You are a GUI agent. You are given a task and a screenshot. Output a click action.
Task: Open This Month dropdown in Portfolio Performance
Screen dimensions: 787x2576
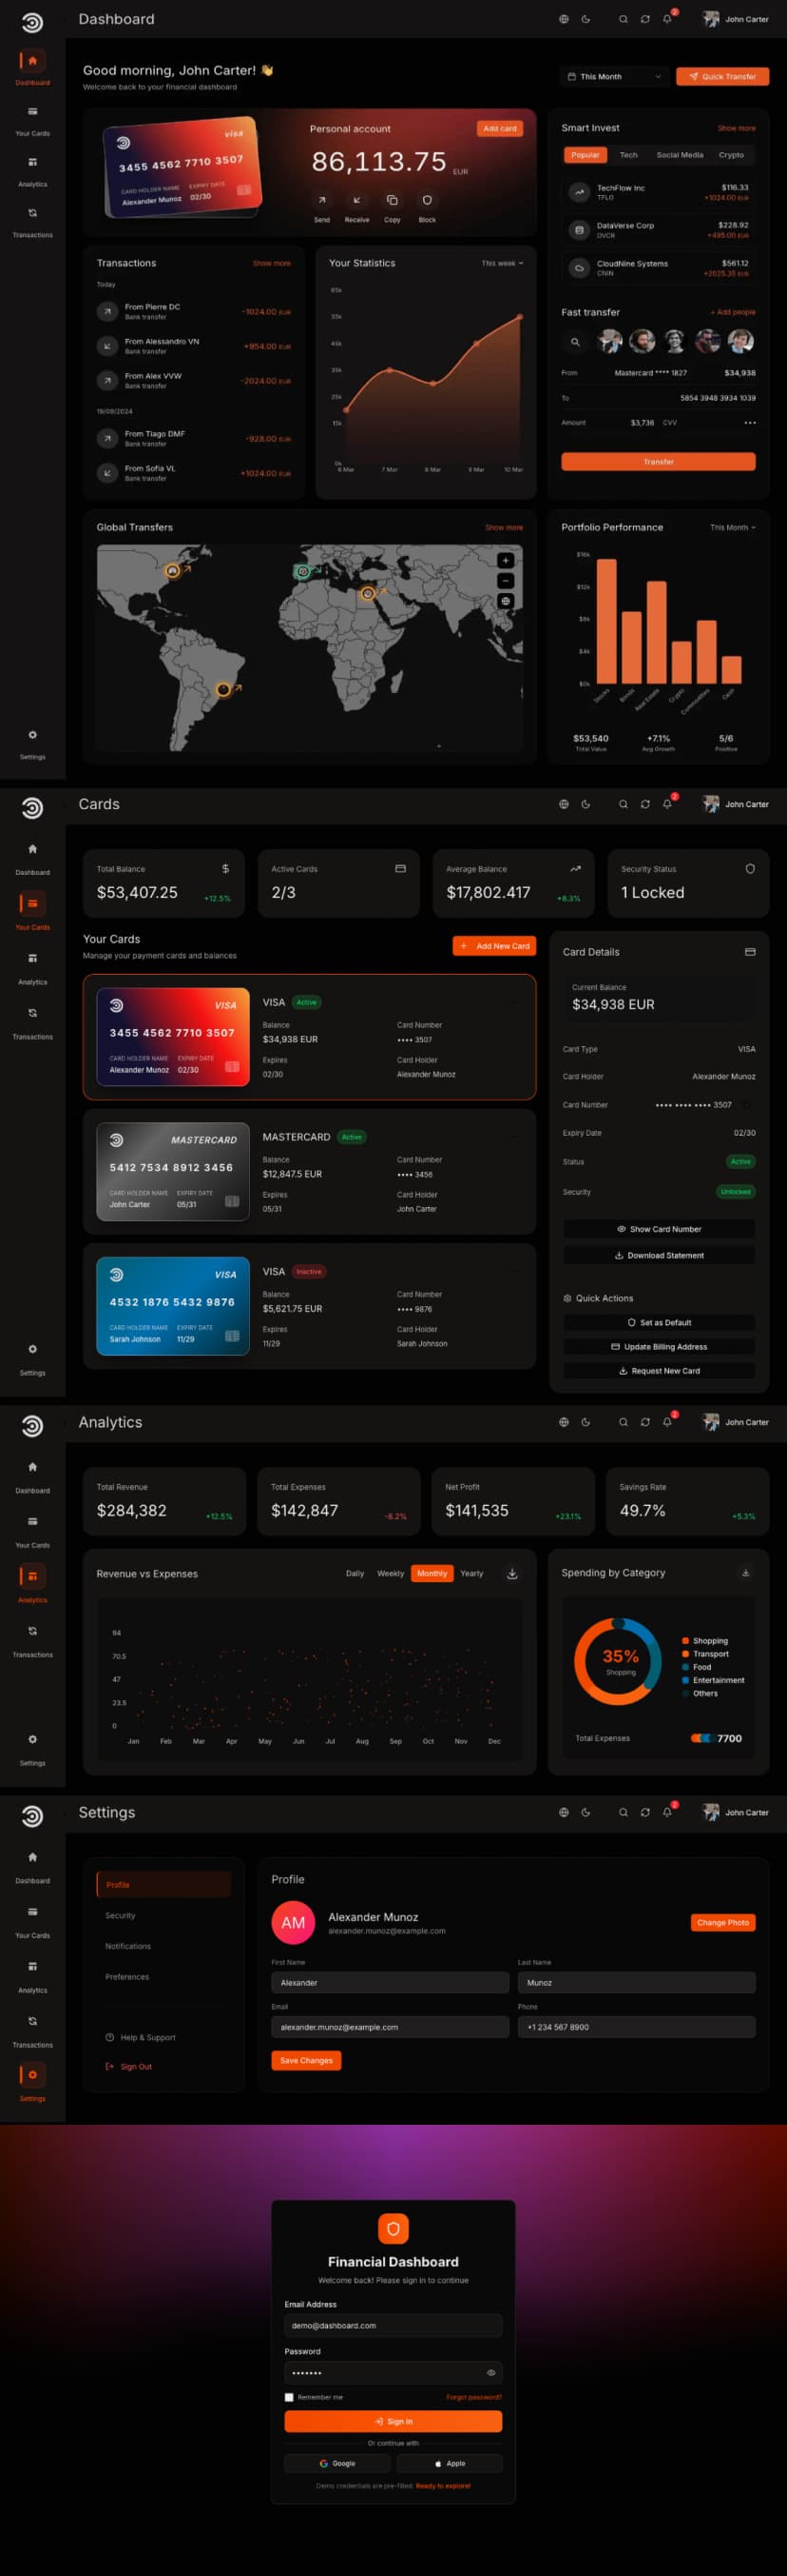point(732,527)
